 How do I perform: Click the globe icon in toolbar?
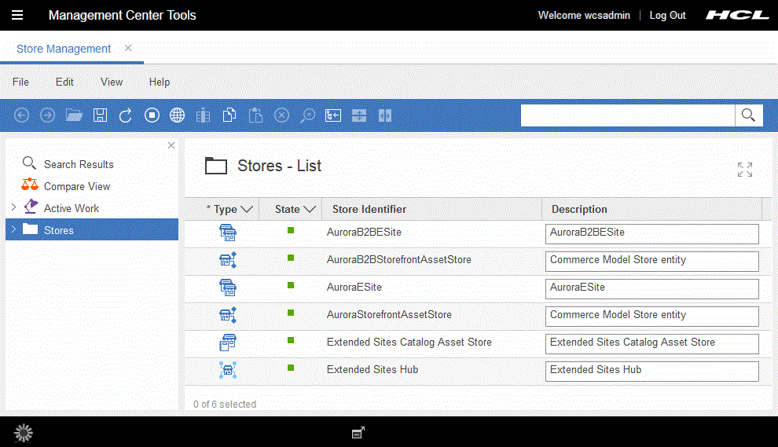coord(178,115)
